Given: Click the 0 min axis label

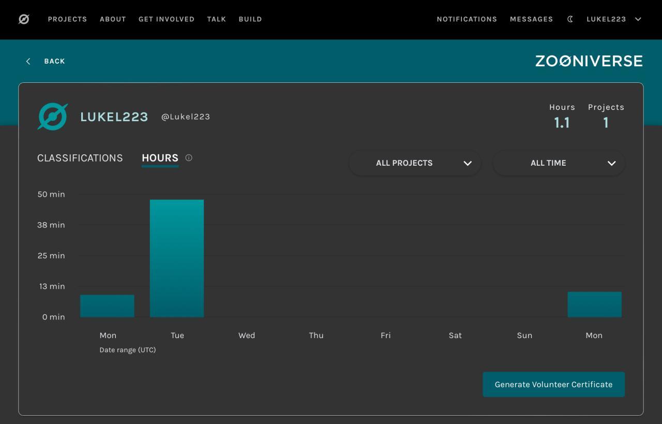Looking at the screenshot, I should click(x=54, y=317).
